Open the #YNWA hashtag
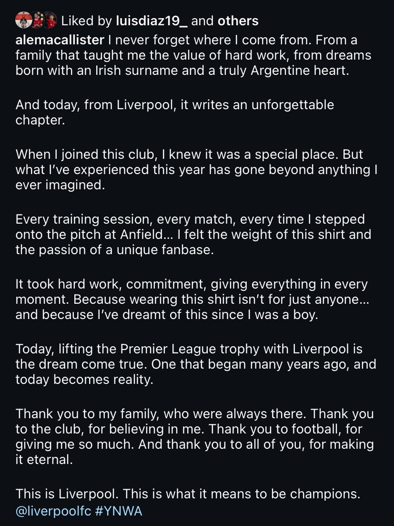The width and height of the screenshot is (394, 526). [119, 511]
